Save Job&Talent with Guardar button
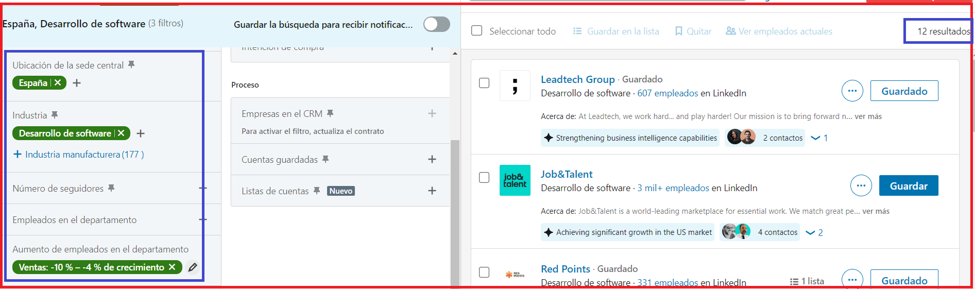The height and width of the screenshot is (289, 975). (909, 186)
